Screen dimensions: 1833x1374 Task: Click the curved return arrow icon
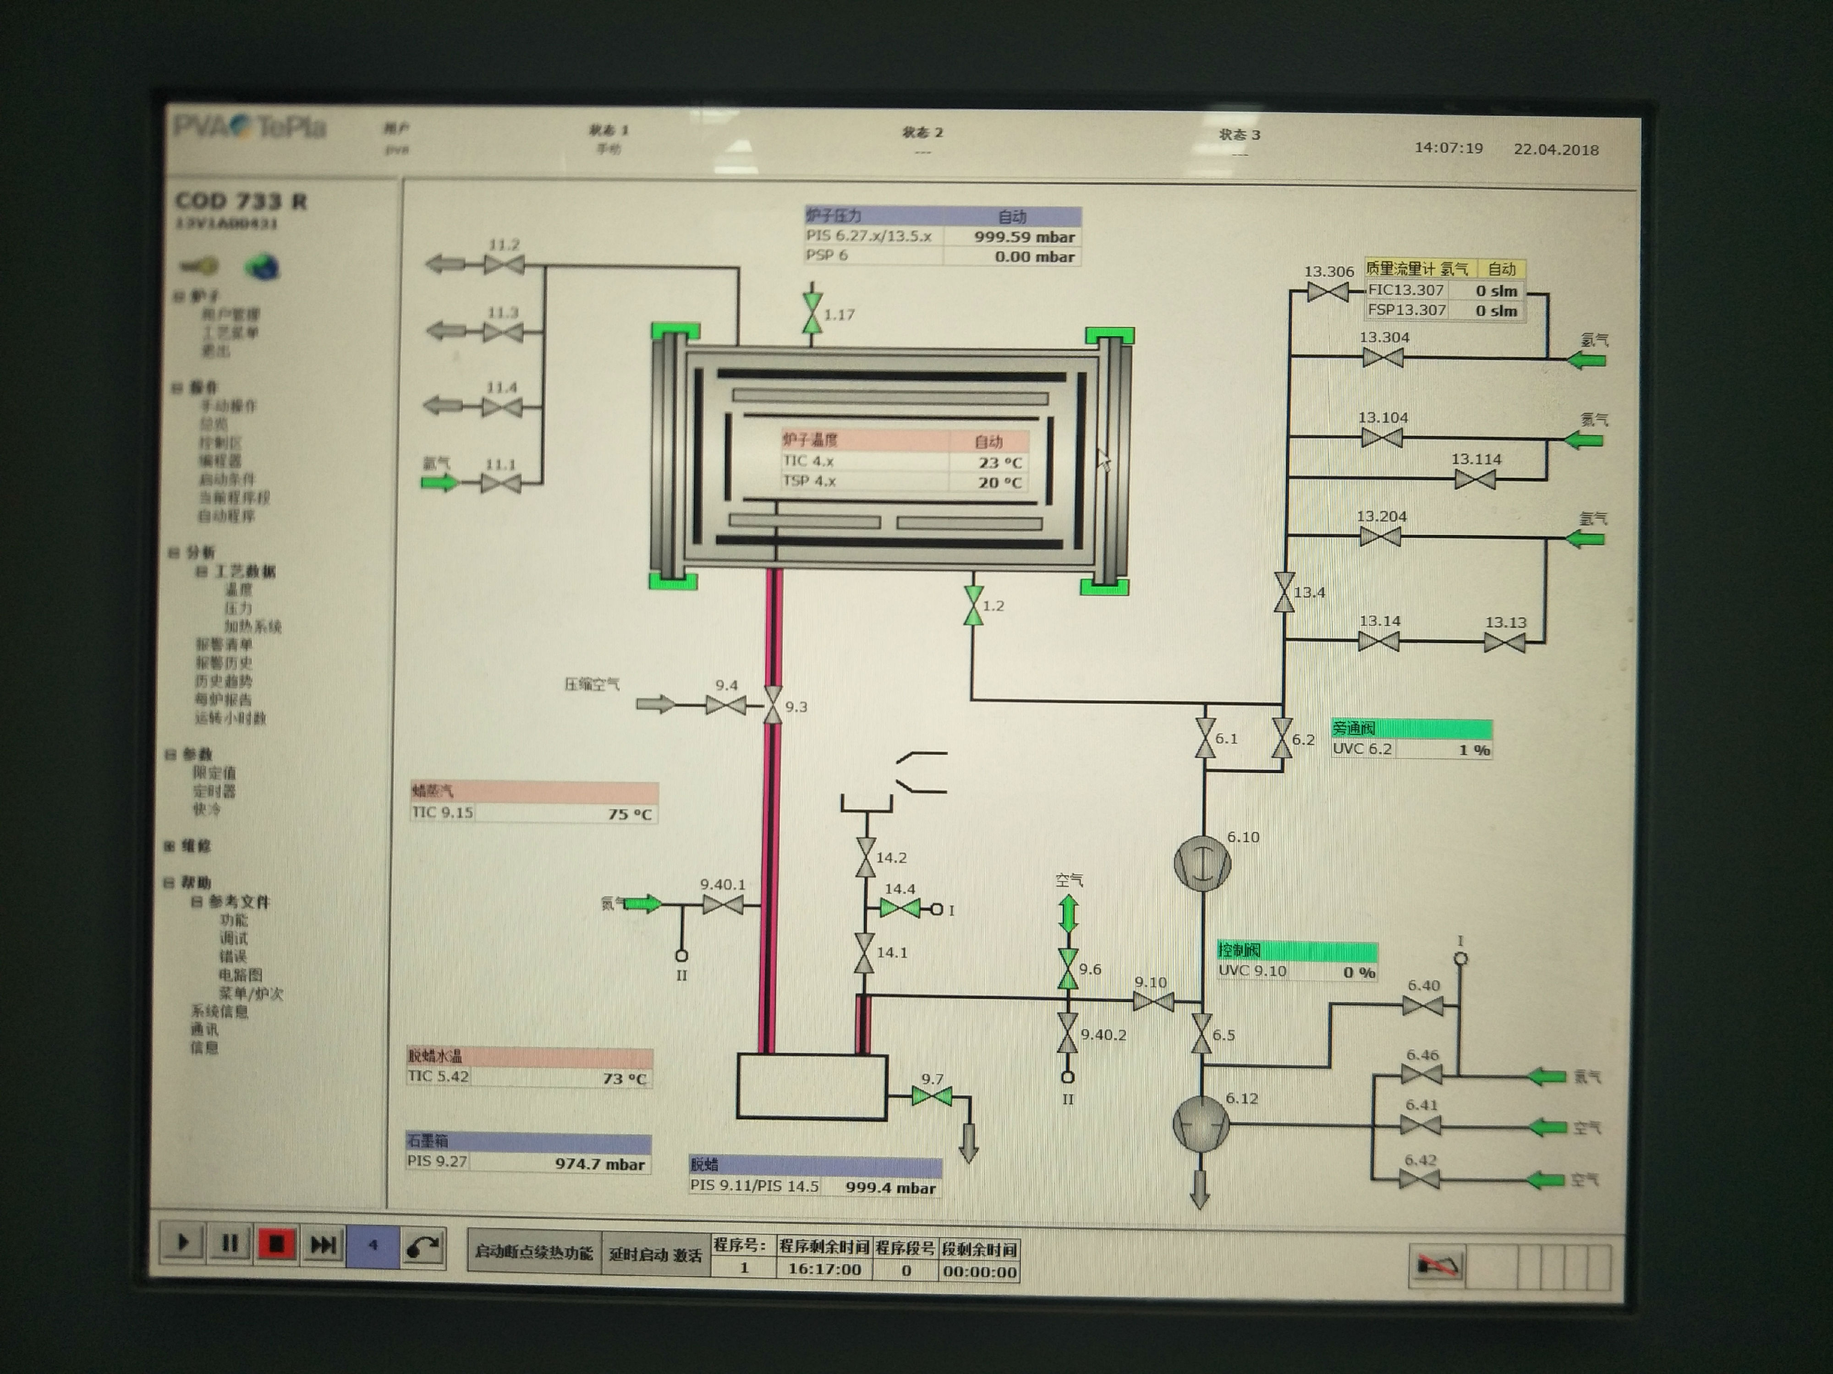(x=423, y=1247)
